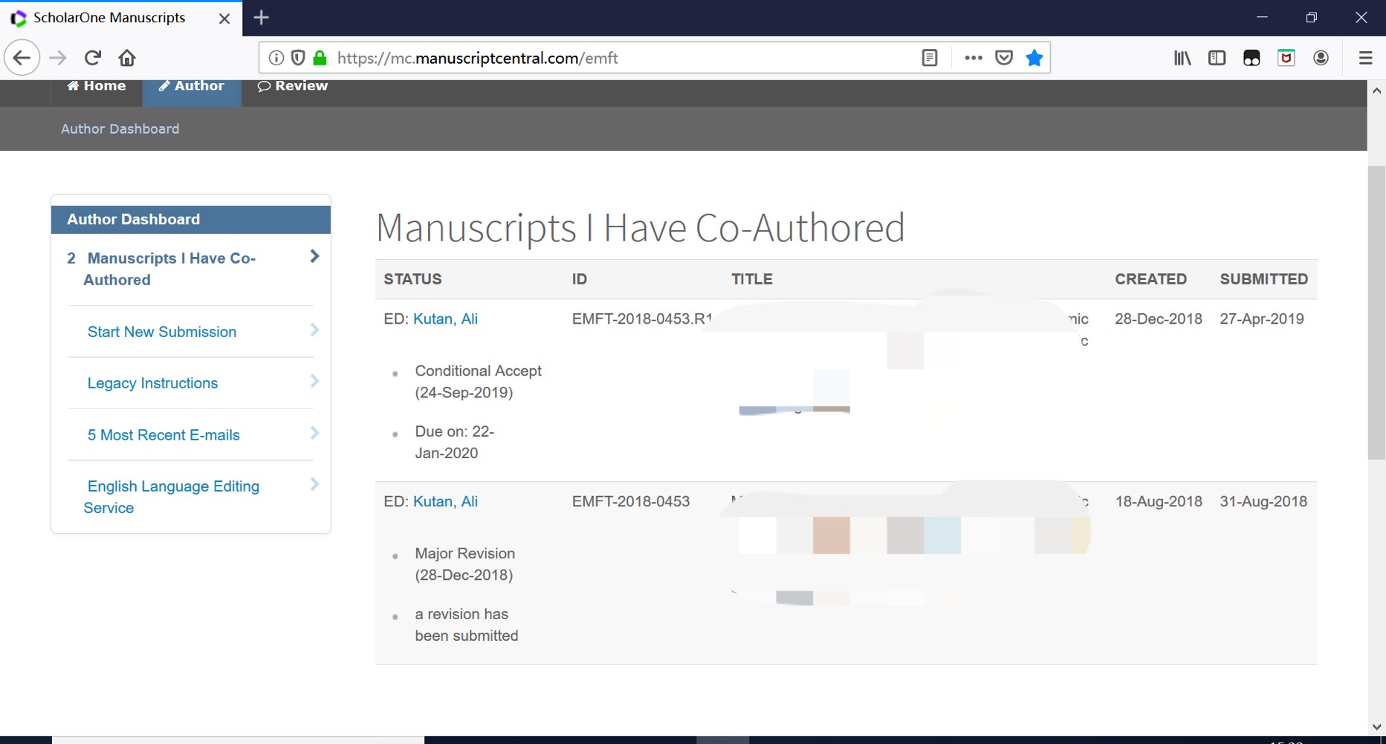
Task: Click the vertical scrollbar thumb
Action: [x=1376, y=313]
